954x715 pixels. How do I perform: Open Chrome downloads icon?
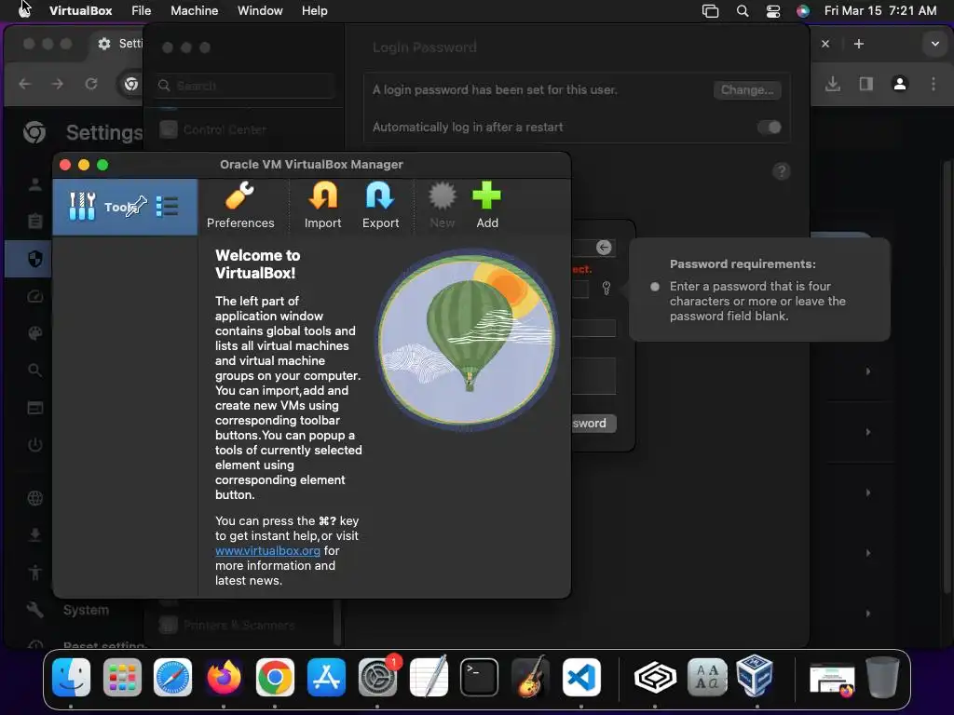833,84
